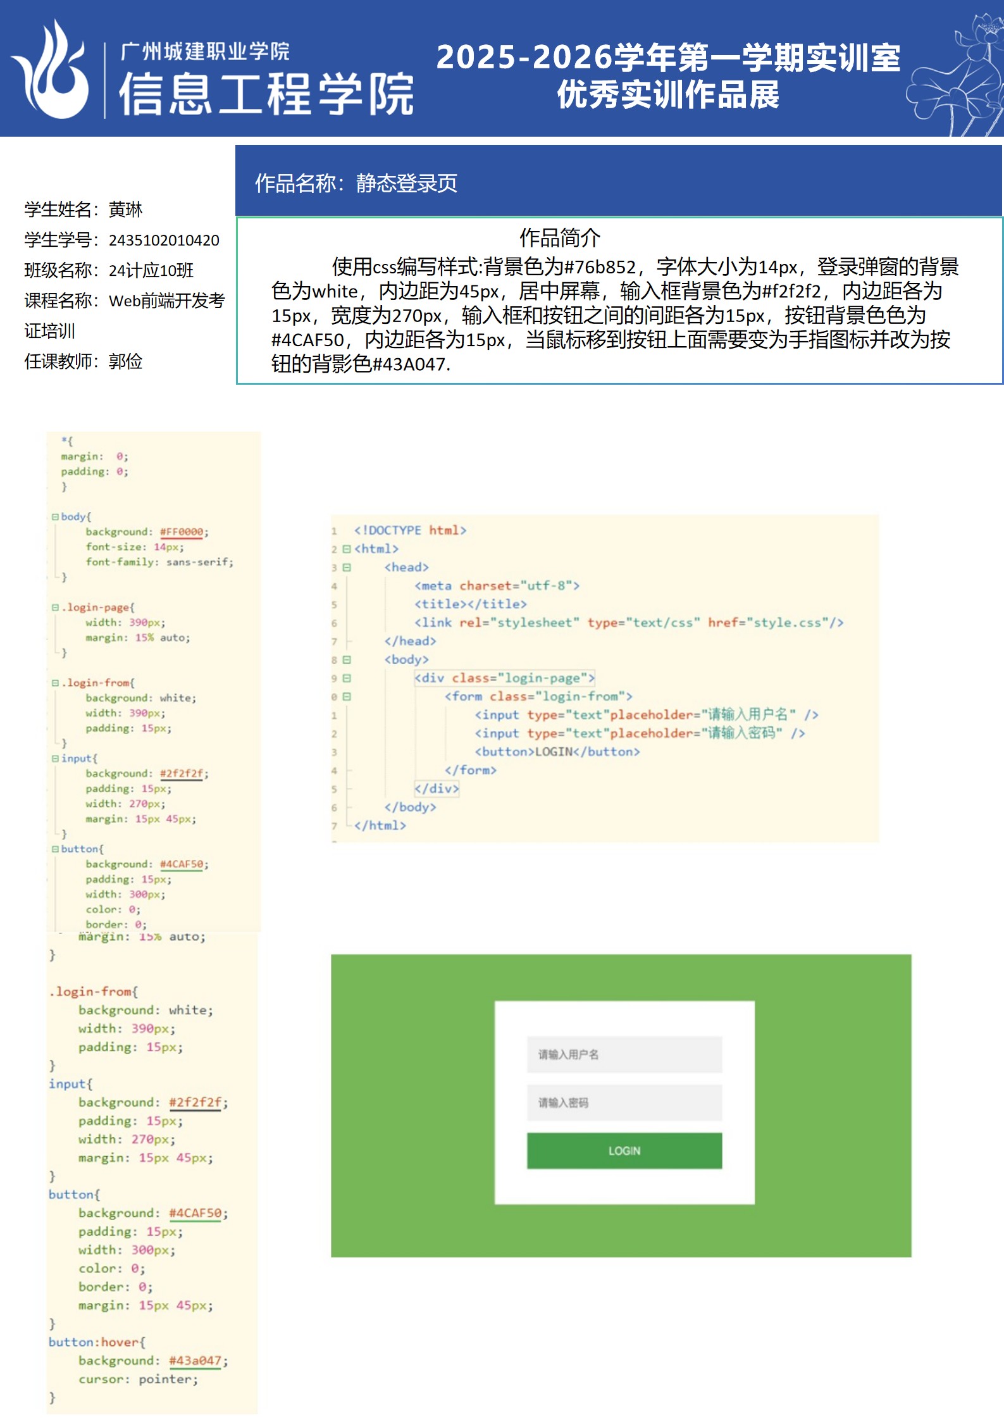Collapse the <head> tag fold marker
Image resolution: width=1004 pixels, height=1420 pixels.
point(347,568)
